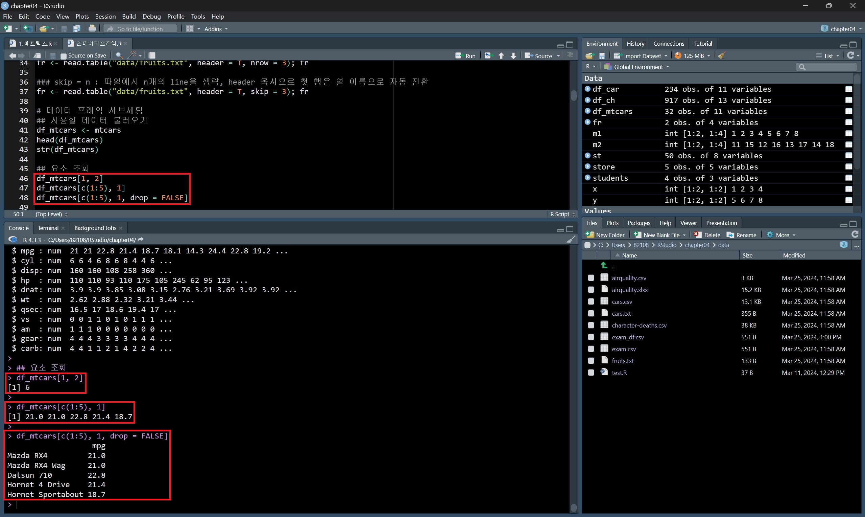
Task: Open the cars.csv file link
Action: point(622,302)
